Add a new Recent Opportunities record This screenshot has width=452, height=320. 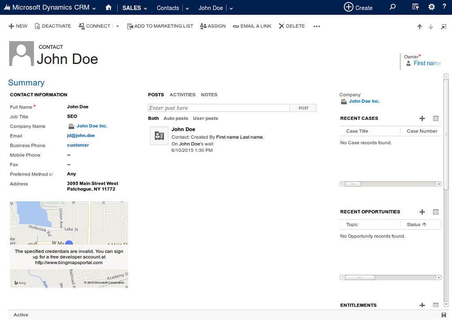422,212
